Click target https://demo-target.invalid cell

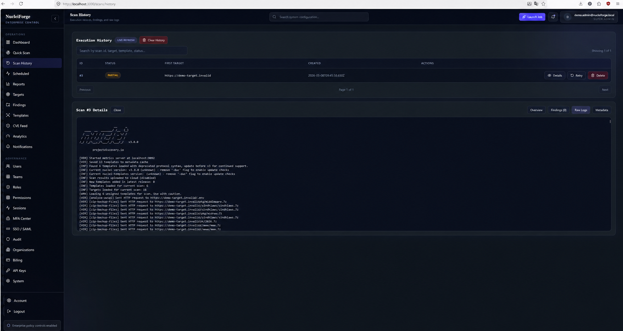(187, 76)
